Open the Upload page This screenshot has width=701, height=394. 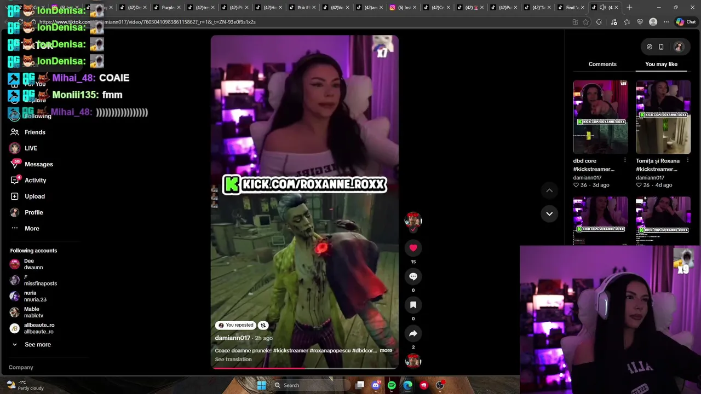[27, 196]
